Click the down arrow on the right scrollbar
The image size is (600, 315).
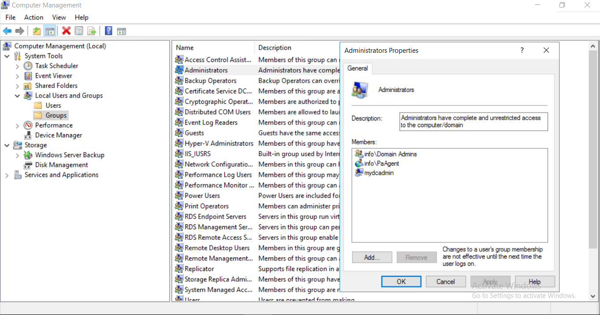click(593, 296)
